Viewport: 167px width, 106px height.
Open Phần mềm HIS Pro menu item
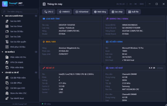[x=18, y=57]
